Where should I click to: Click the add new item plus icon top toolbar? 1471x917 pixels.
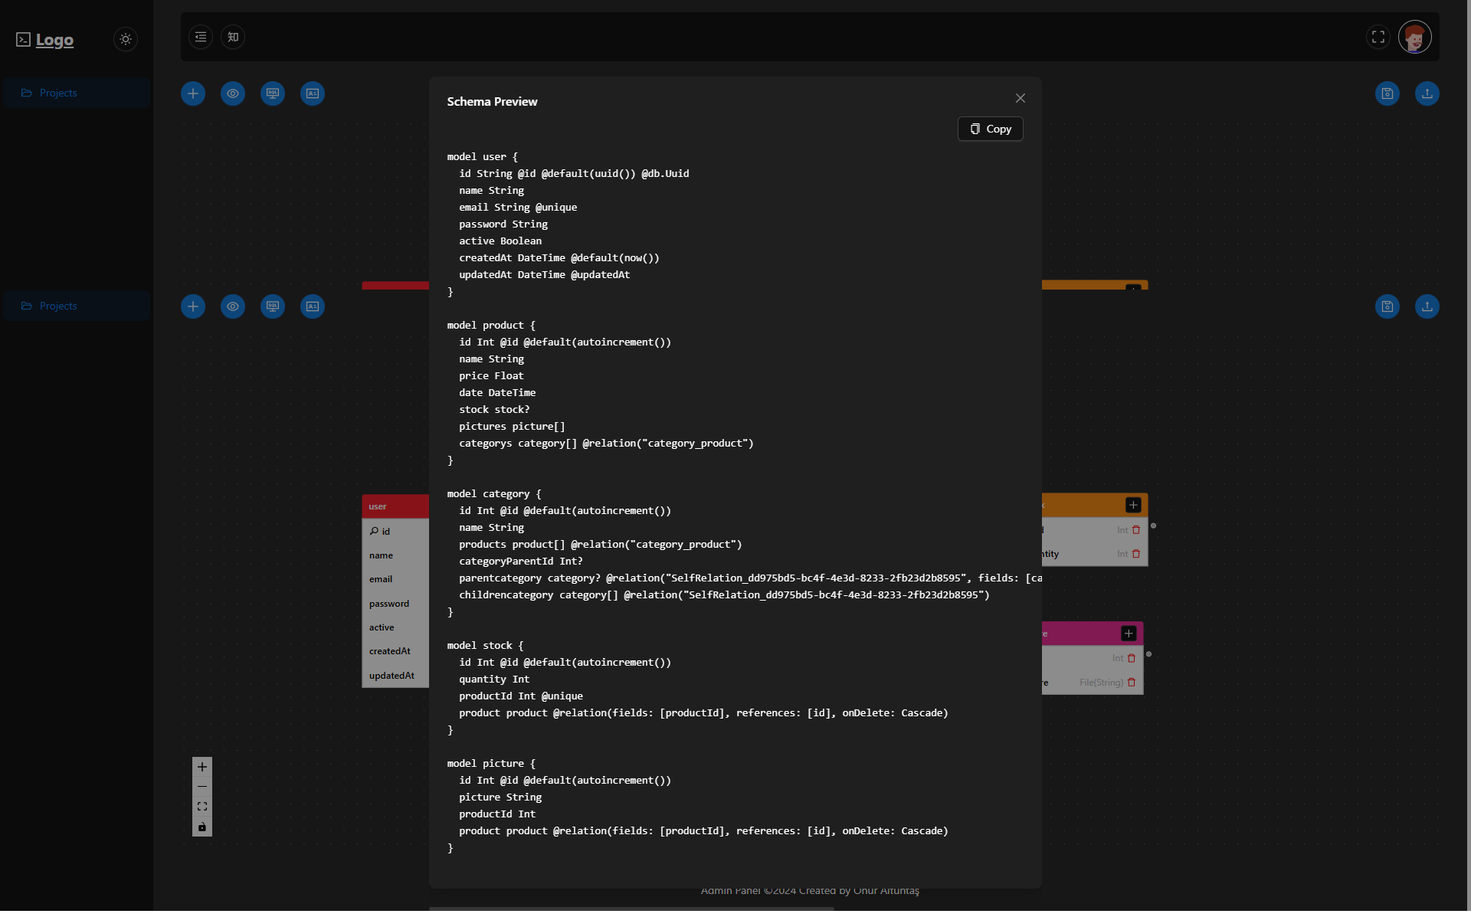193,93
